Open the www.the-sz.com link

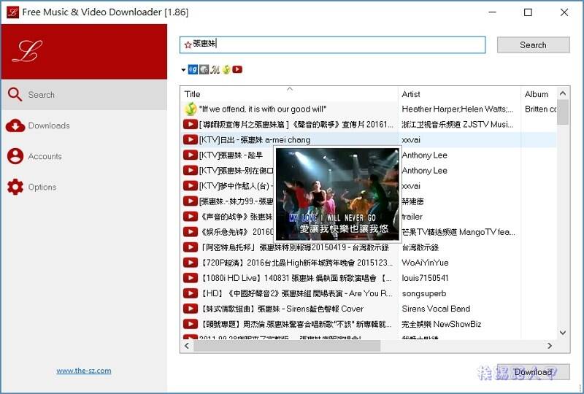pos(84,371)
